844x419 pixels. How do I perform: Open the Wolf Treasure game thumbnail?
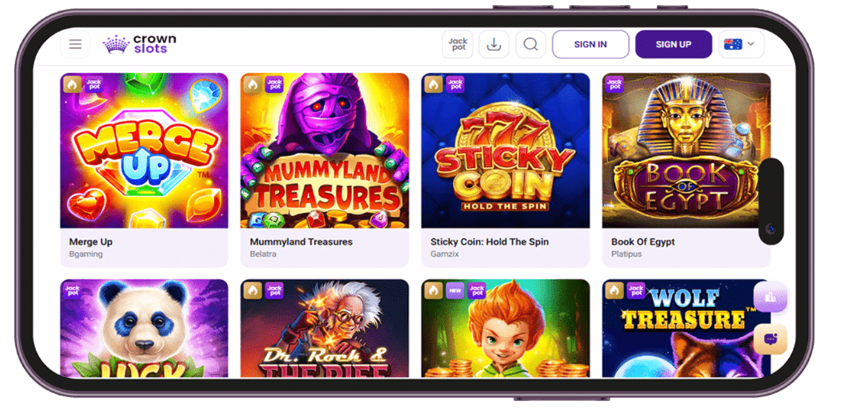point(686,328)
